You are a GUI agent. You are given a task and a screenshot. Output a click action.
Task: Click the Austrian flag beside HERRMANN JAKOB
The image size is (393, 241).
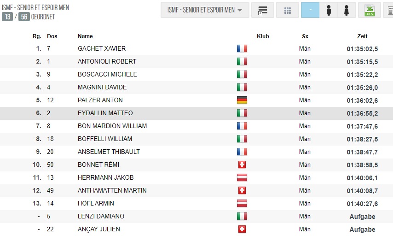tap(242, 177)
